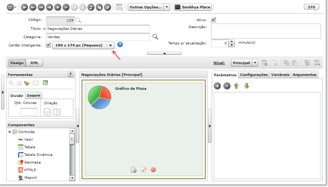Click magnifier icon next to Código field

click(78, 20)
